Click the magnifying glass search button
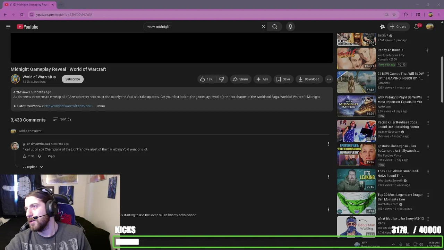 275,26
